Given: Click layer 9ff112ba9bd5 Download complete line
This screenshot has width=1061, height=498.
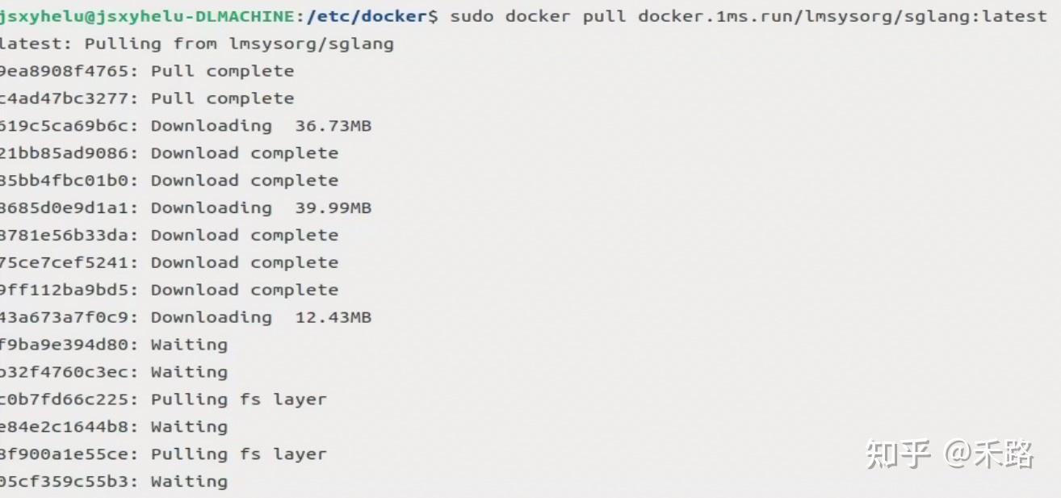Looking at the screenshot, I should 168,291.
